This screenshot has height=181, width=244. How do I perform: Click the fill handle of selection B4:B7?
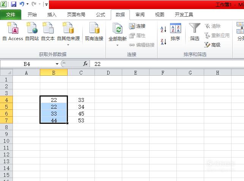67,123
